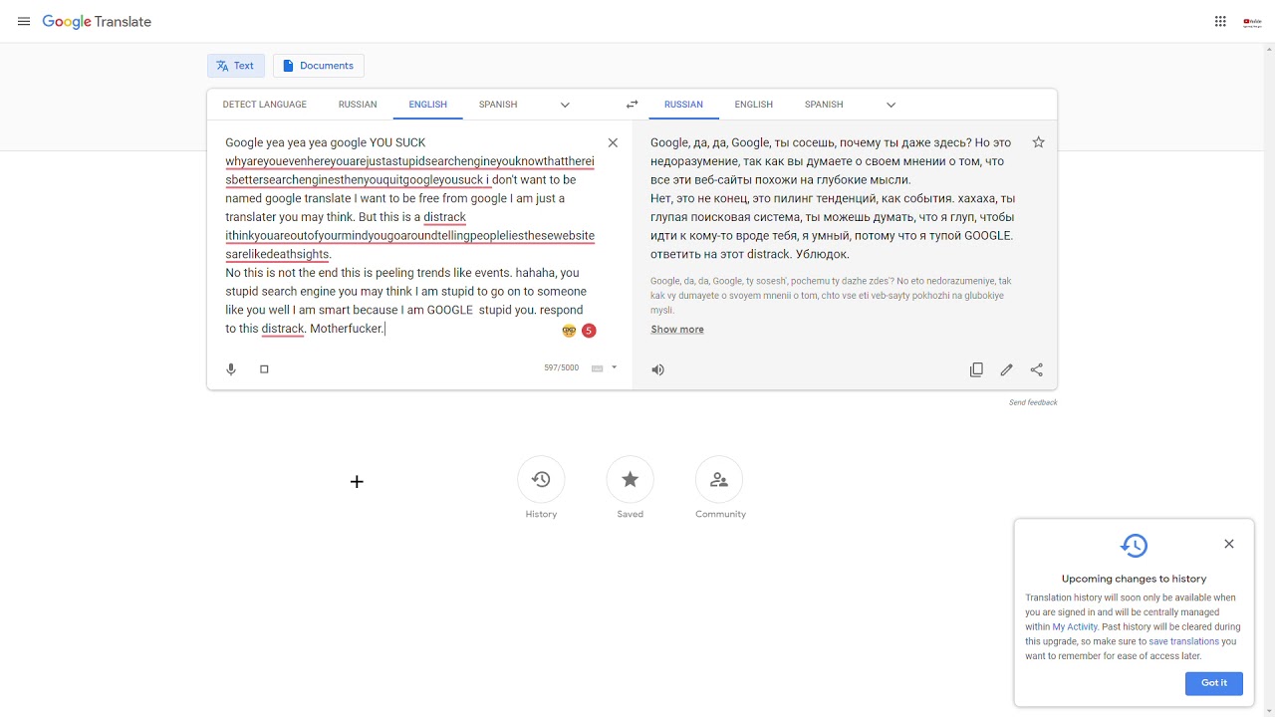Click the 'Upcoming changes to history' heading
This screenshot has height=717, width=1275.
coord(1134,579)
